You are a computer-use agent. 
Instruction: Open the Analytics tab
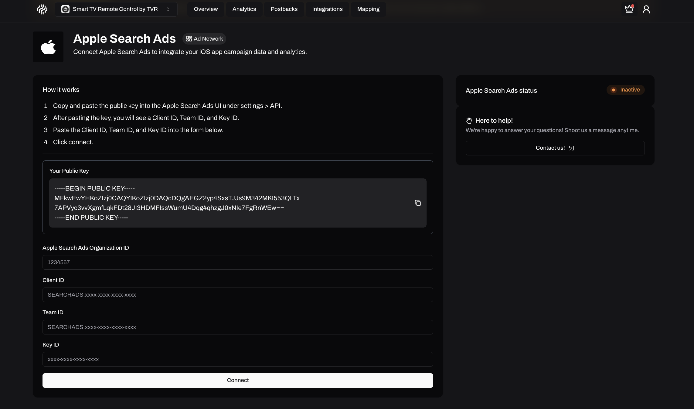tap(244, 9)
